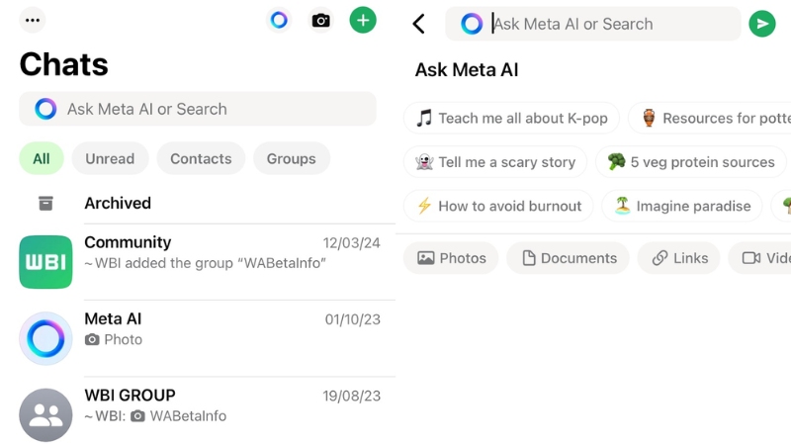Click the active Ask Meta AI search input
The image size is (791, 445).
click(592, 24)
